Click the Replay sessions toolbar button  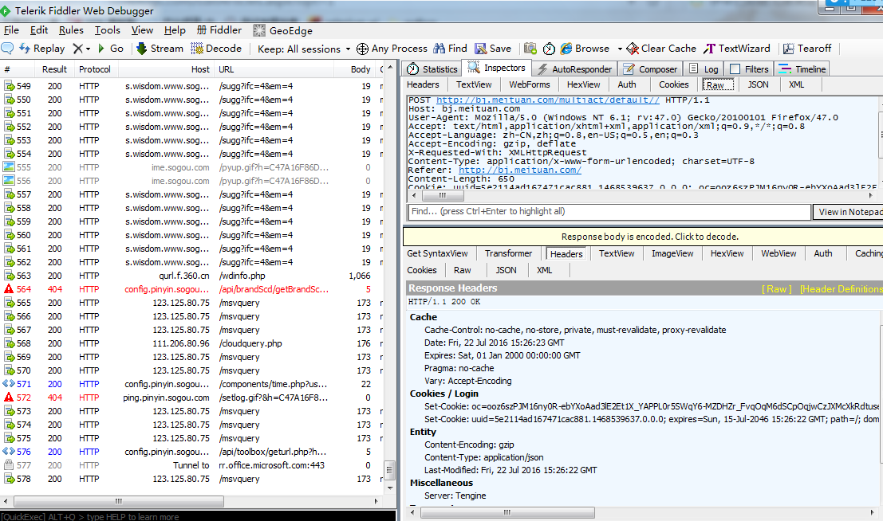41,49
